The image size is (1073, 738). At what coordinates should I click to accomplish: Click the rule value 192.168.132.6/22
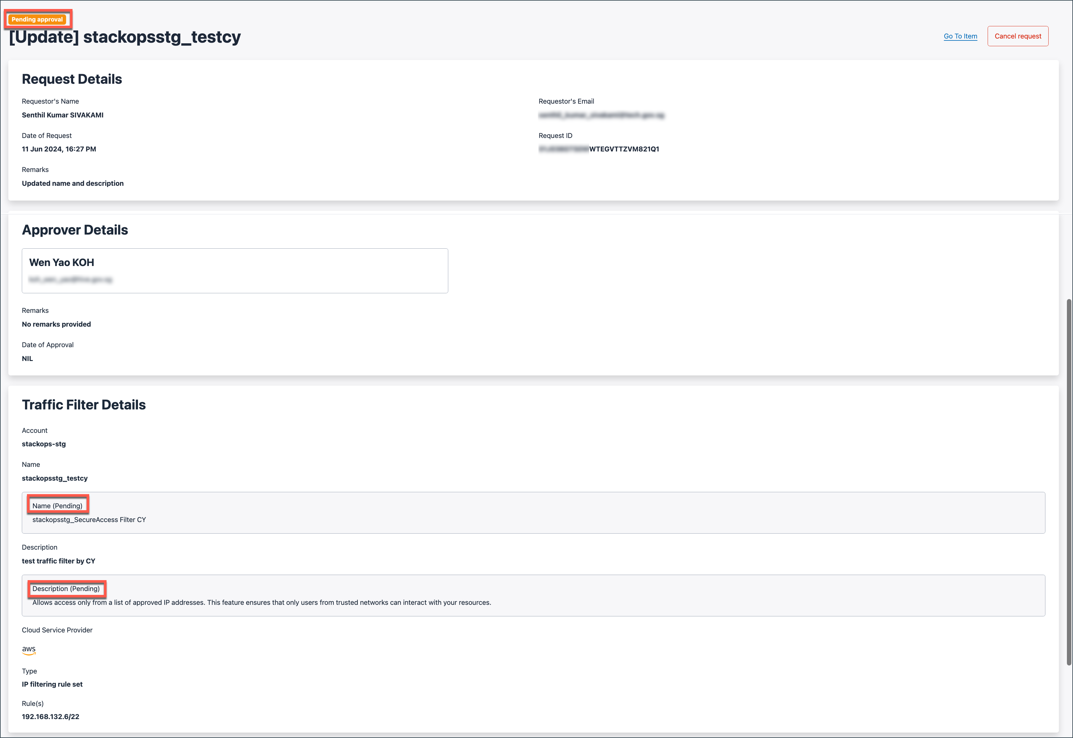(x=50, y=717)
